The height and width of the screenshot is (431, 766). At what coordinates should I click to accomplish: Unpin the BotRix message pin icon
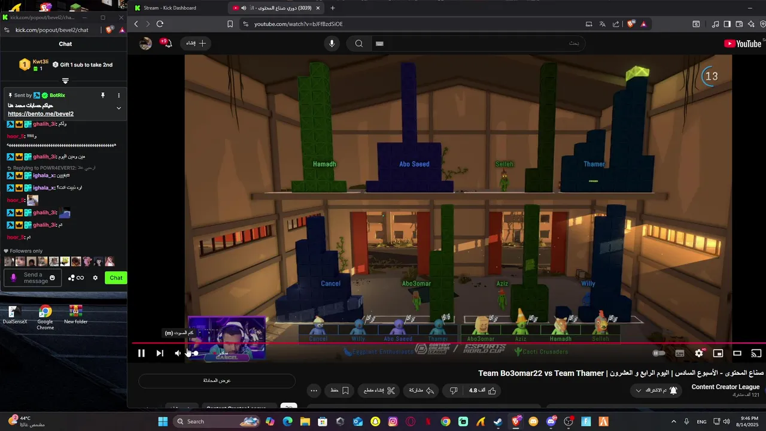point(103,95)
